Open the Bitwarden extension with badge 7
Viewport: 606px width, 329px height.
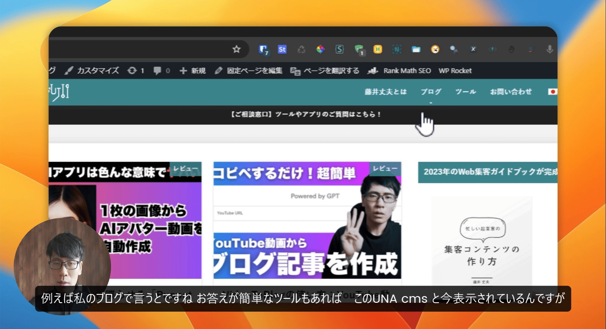tap(263, 49)
